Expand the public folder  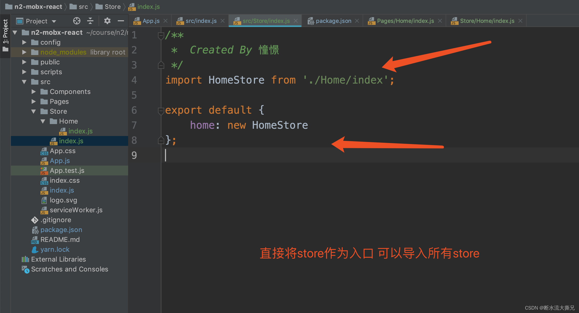point(24,62)
